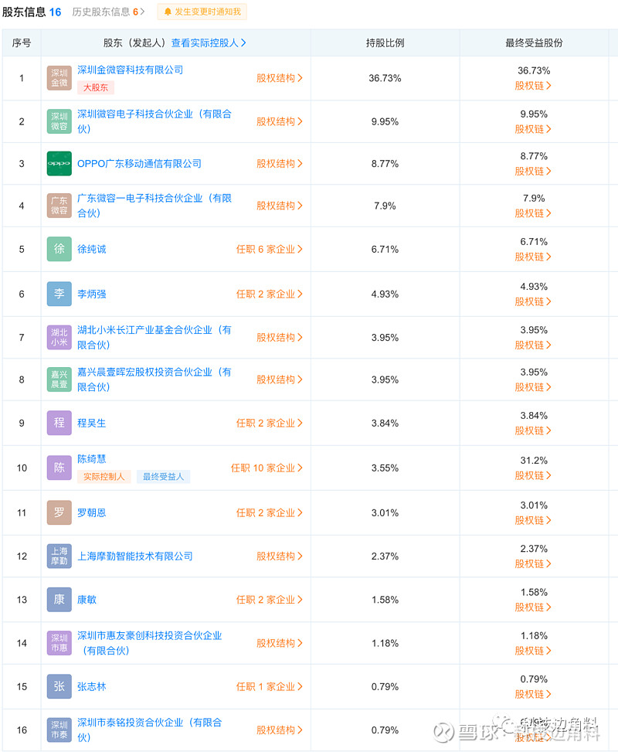Click the bell notification icon

(168, 12)
